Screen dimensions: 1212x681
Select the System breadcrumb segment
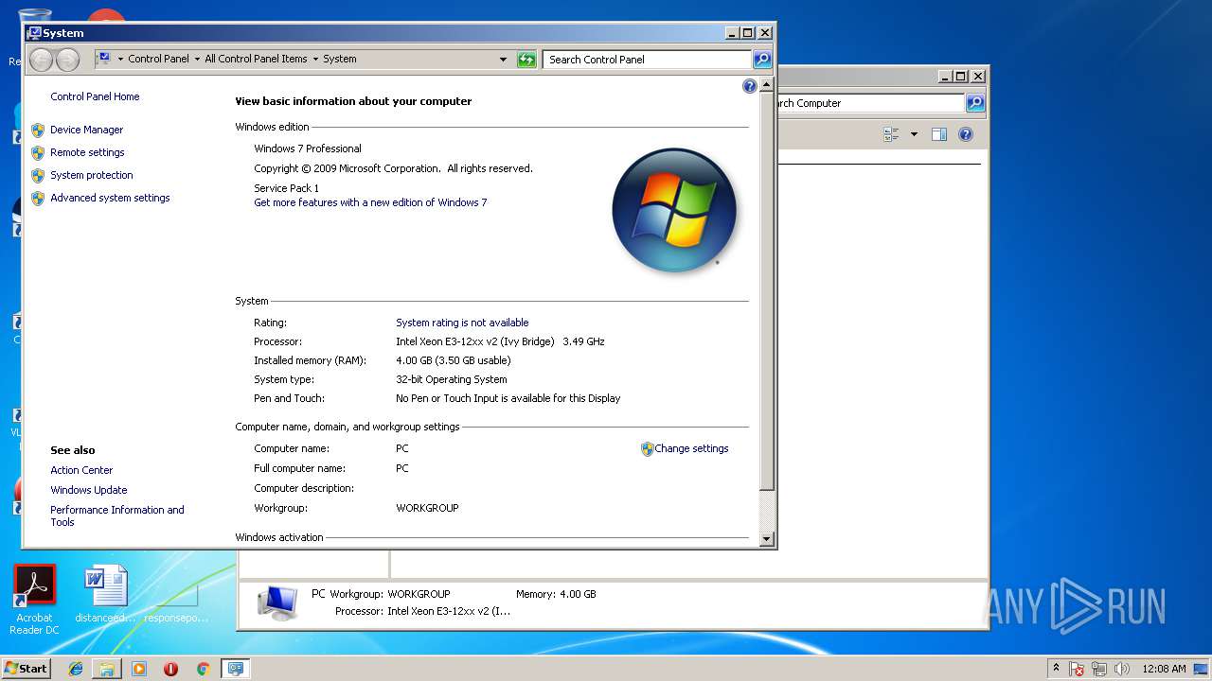coord(340,59)
